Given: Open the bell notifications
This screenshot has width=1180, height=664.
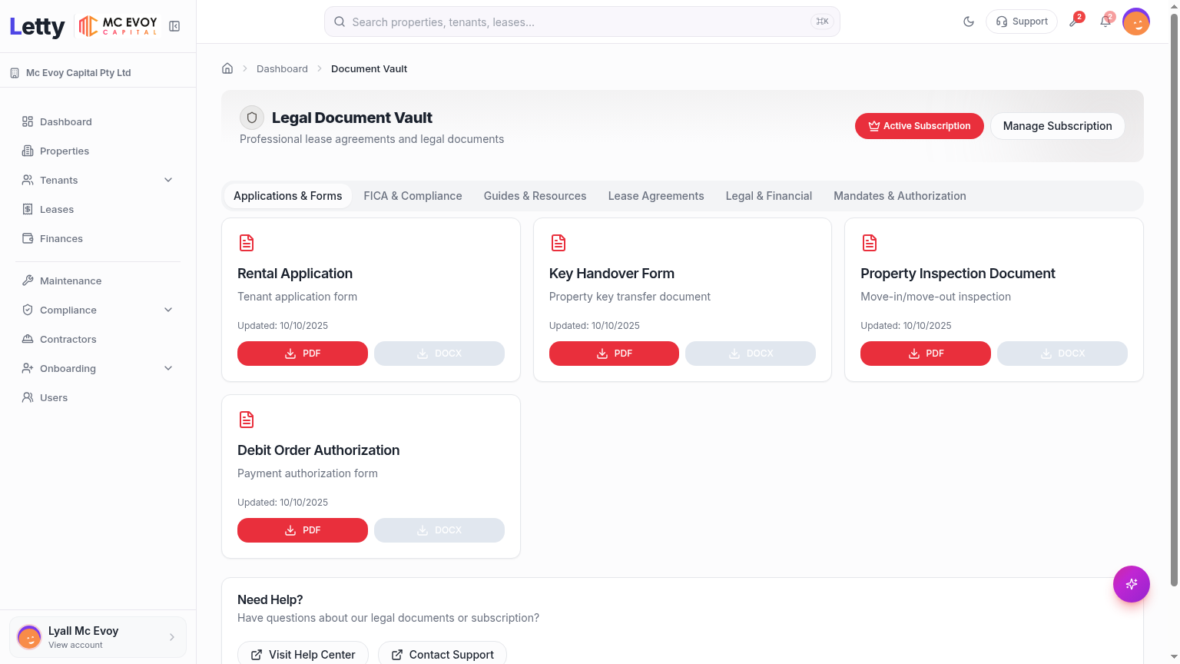Looking at the screenshot, I should (1105, 22).
